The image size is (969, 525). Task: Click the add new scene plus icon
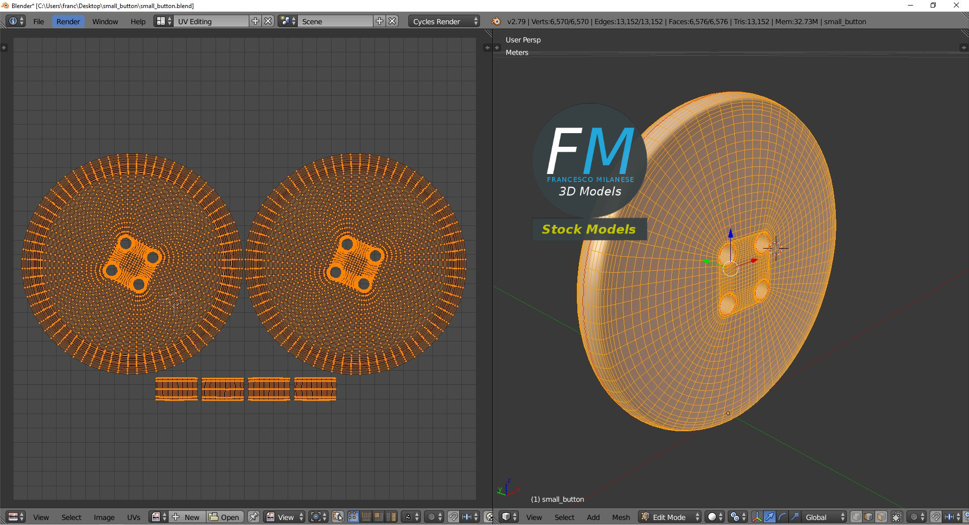tap(380, 21)
